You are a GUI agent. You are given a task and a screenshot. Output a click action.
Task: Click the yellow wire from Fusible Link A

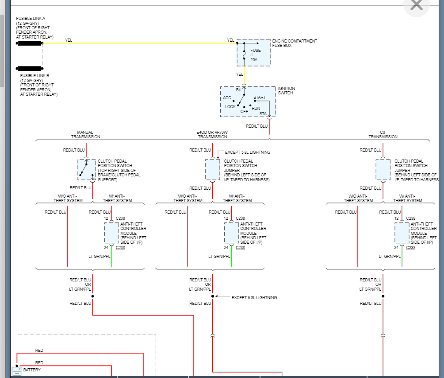[x=133, y=43]
